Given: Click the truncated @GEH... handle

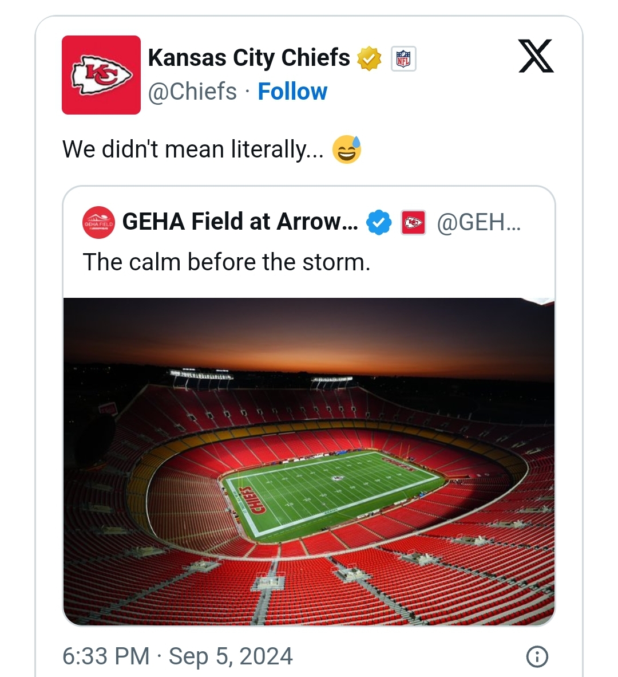Looking at the screenshot, I should (479, 222).
